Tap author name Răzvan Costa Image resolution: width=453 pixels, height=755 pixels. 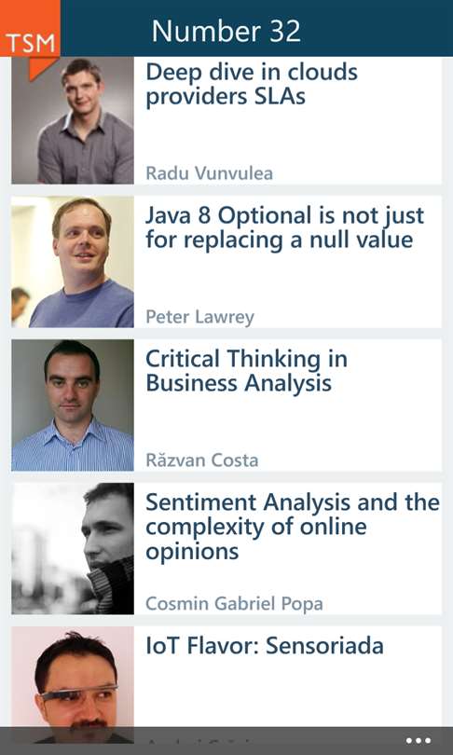(x=201, y=460)
